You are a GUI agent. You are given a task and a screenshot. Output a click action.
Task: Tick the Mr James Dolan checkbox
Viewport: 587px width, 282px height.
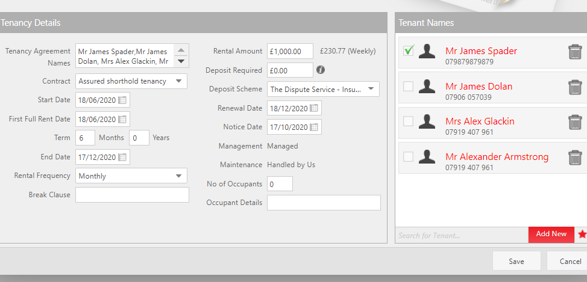(409, 87)
